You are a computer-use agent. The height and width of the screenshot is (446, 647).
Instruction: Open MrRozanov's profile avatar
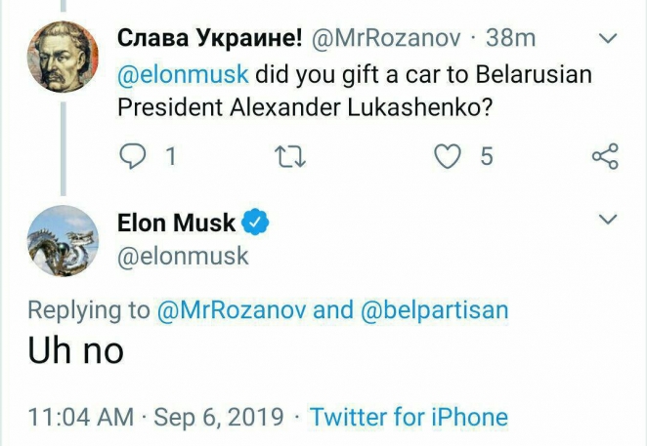pos(61,56)
